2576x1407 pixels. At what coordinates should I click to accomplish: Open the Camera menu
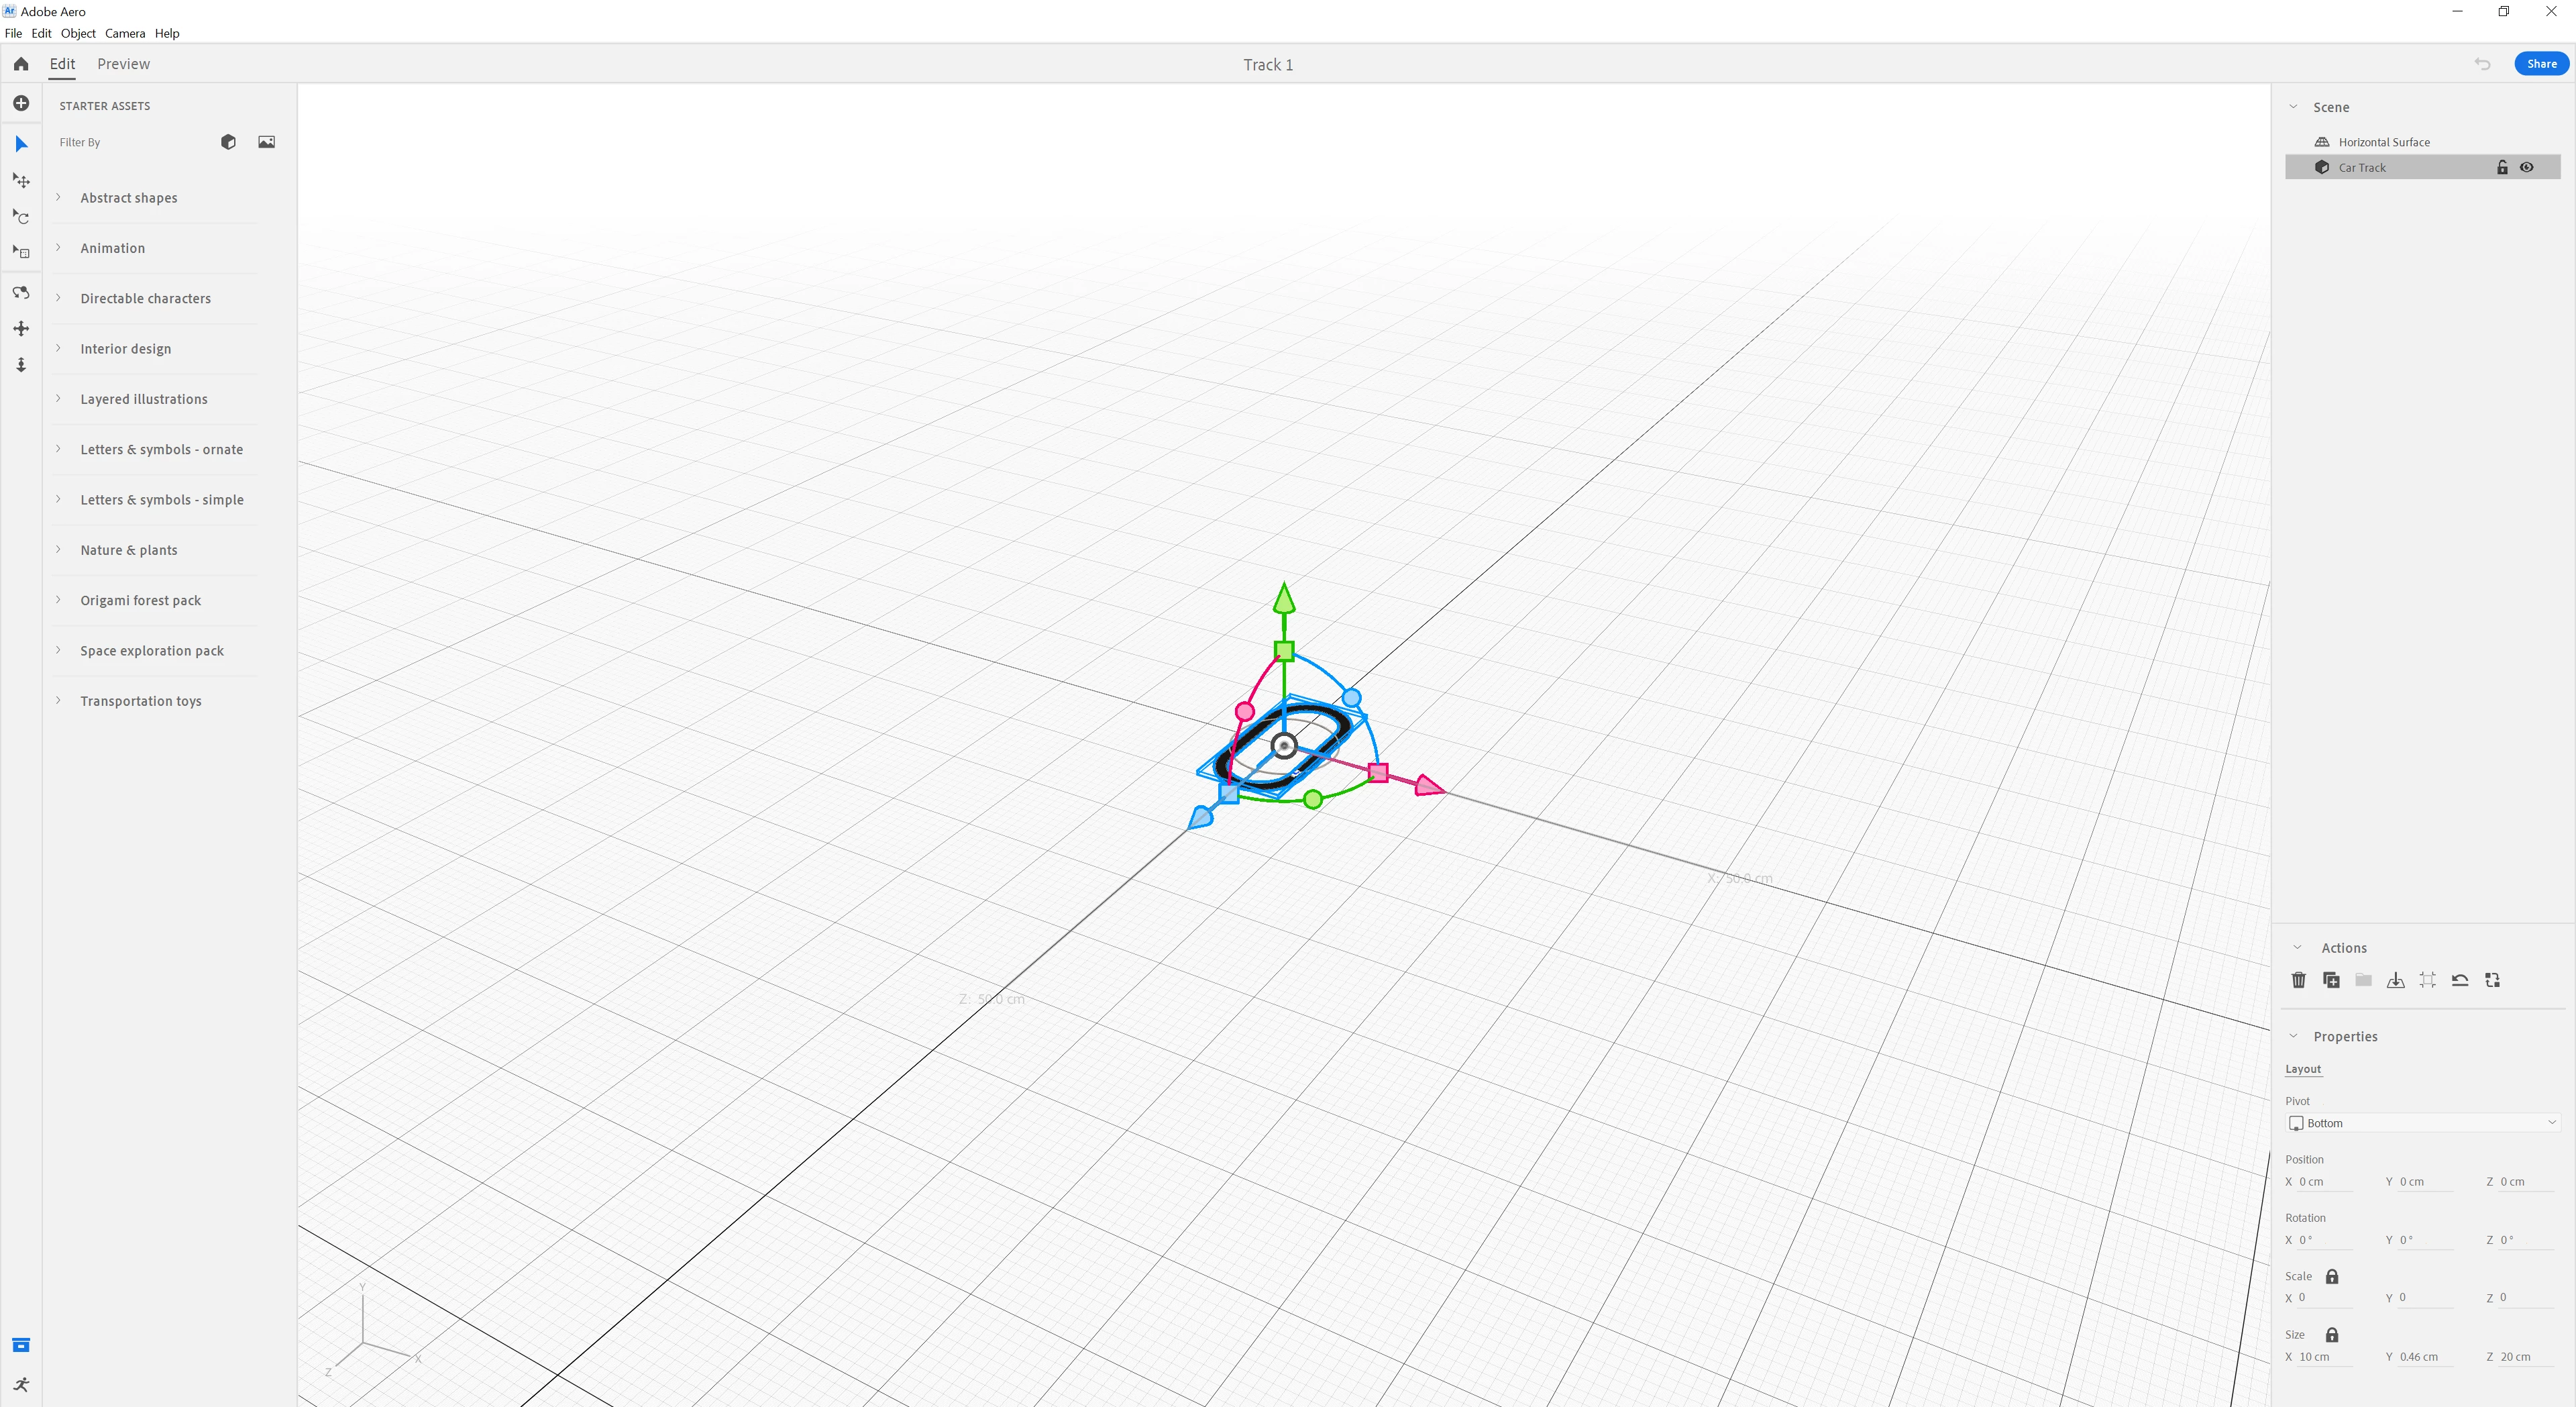125,33
